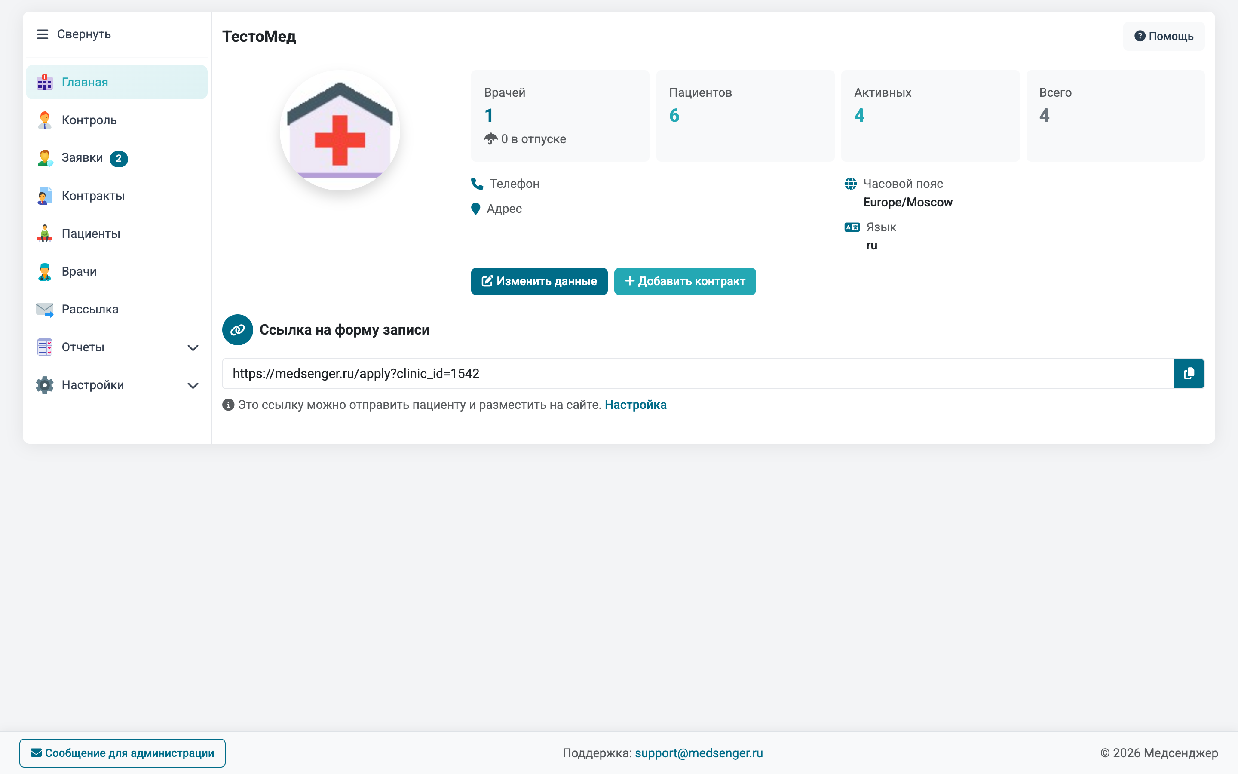Image resolution: width=1238 pixels, height=774 pixels.
Task: Click the chevron next to Отчеты
Action: click(x=193, y=347)
